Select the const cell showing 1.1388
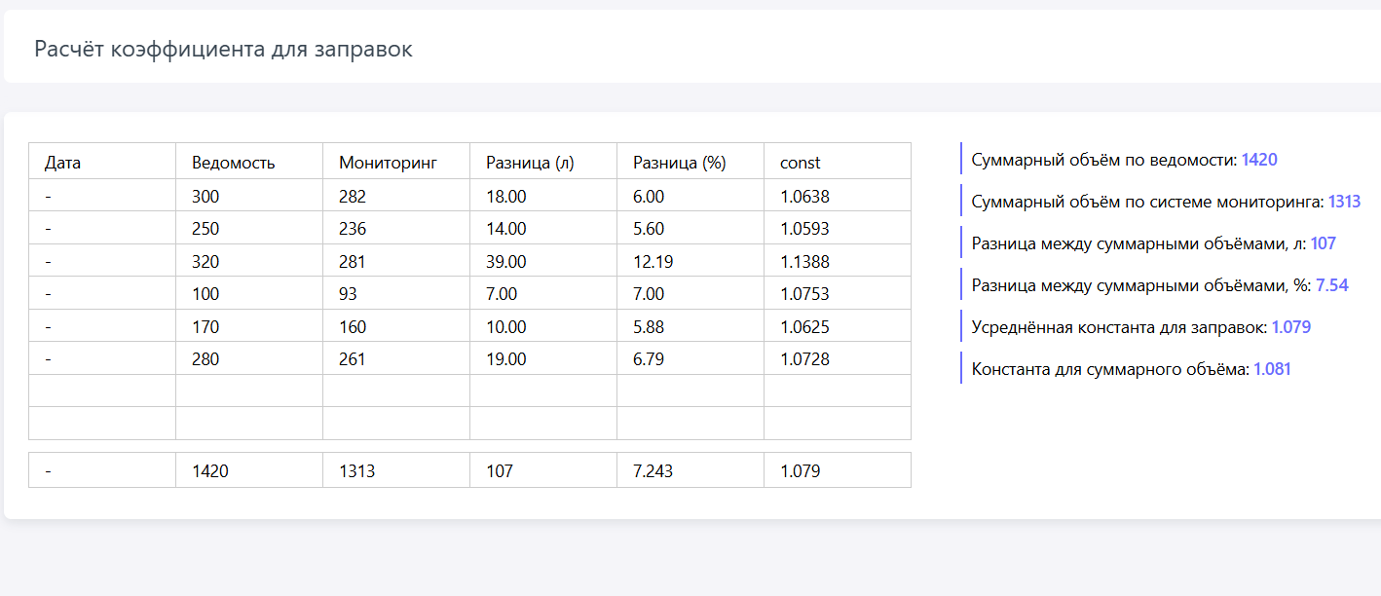The image size is (1381, 596). 837,261
